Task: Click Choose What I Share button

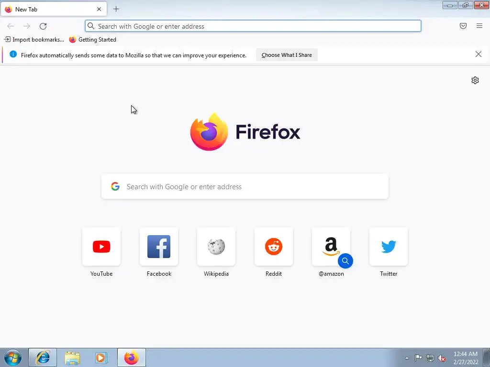Action: [x=287, y=55]
